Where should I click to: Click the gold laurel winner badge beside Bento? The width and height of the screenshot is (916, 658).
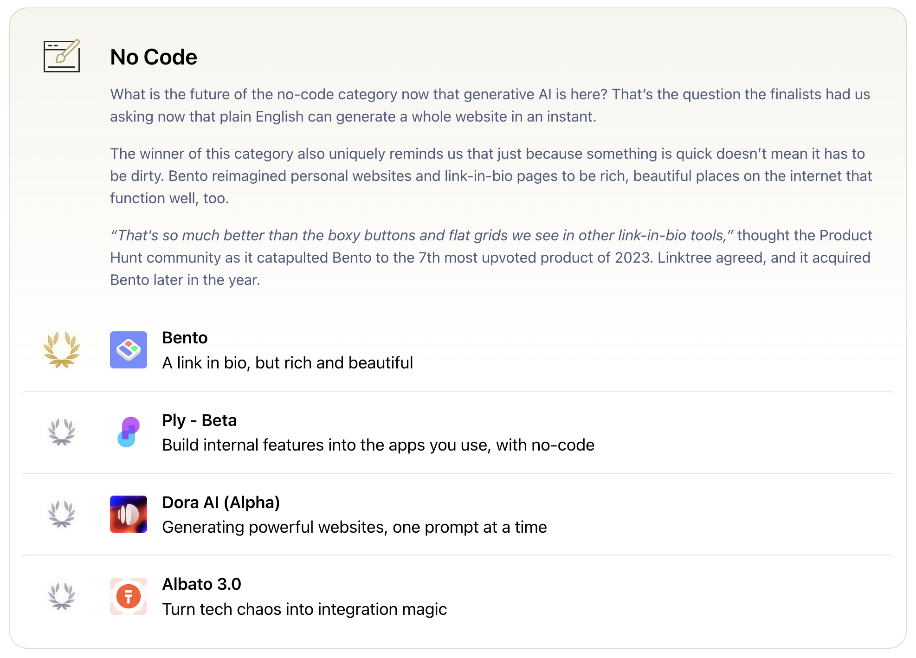[x=62, y=350]
